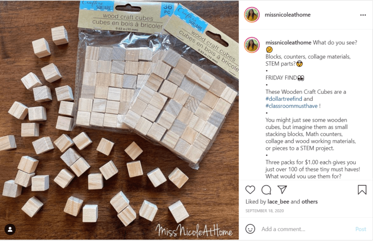Like the post with the heart icon
Image resolution: width=373 pixels, height=241 pixels.
tap(250, 190)
